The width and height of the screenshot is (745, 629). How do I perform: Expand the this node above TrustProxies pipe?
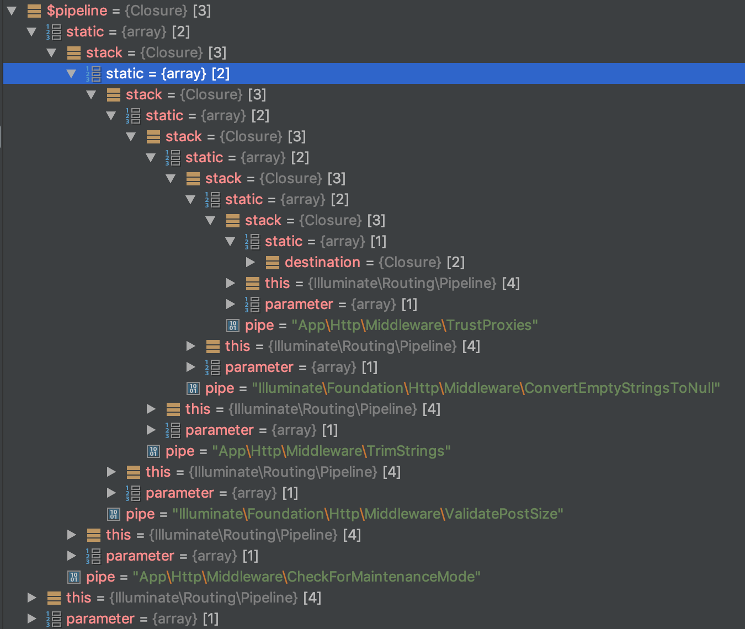coord(230,283)
